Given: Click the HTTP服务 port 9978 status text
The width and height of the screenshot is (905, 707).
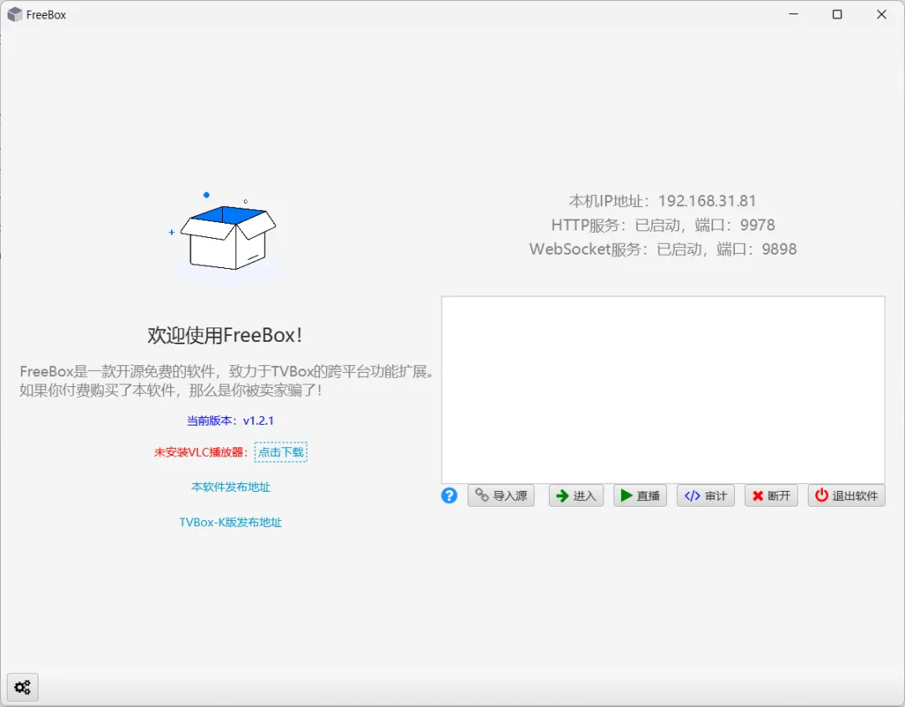Looking at the screenshot, I should click(x=663, y=225).
